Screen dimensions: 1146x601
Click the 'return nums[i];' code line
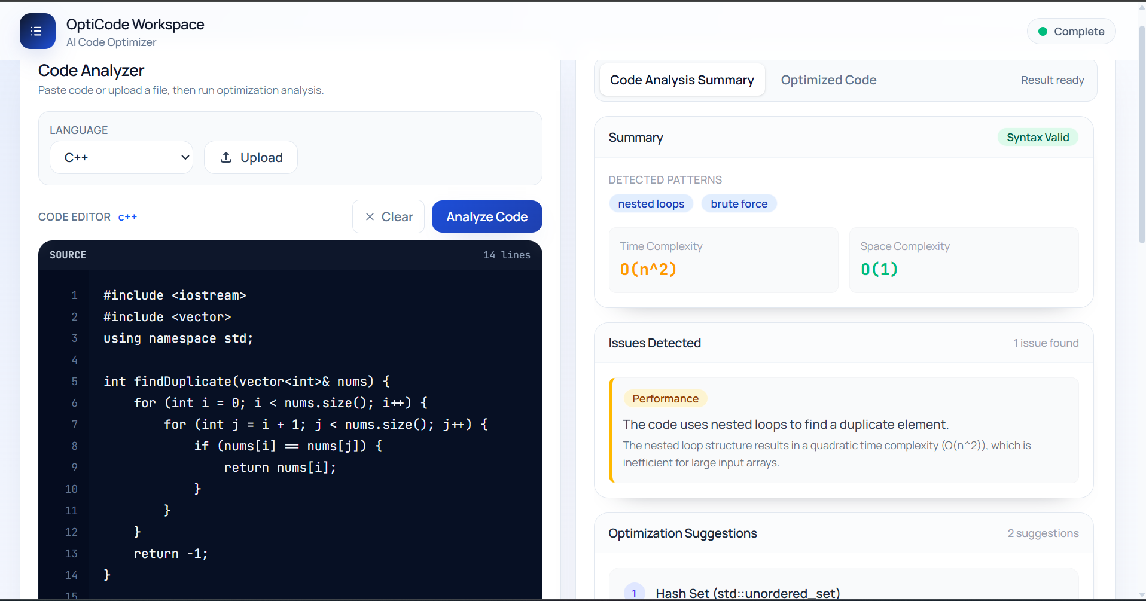click(x=280, y=468)
